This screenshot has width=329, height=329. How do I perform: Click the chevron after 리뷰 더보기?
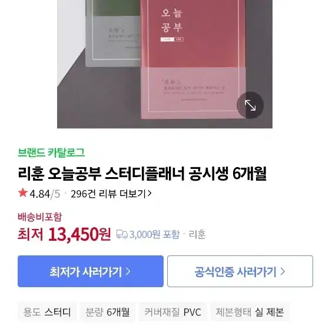[x=149, y=193]
